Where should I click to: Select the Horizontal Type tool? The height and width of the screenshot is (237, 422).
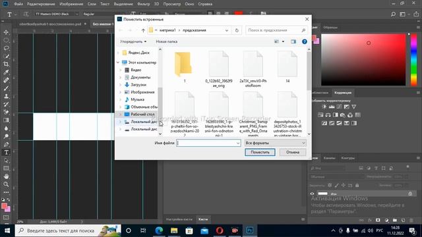tap(6, 152)
